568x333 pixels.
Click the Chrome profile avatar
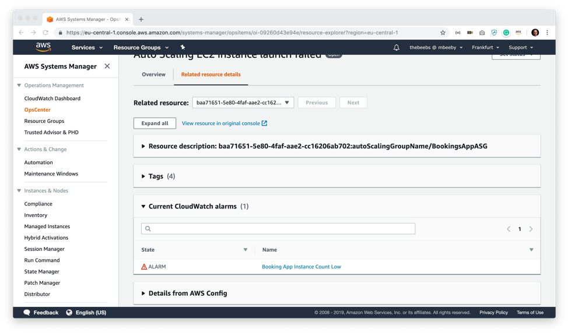535,33
